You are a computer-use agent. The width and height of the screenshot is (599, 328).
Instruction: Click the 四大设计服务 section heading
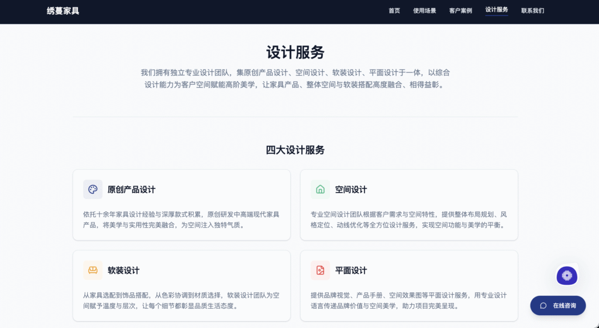tap(295, 150)
